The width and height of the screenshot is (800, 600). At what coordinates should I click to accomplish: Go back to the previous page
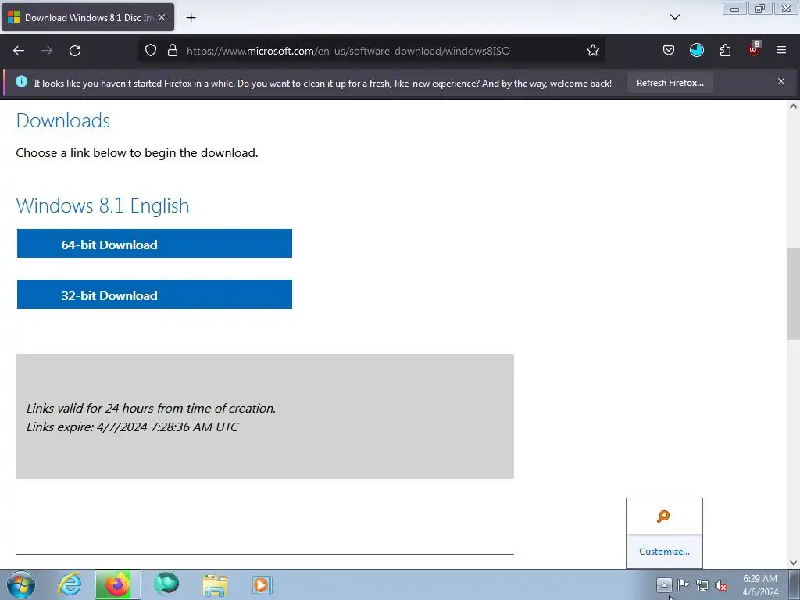click(x=19, y=51)
